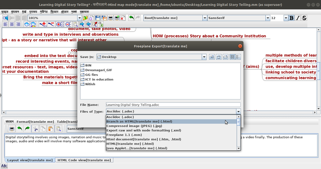Choose Export raw xml with node formatting option

pyautogui.click(x=171, y=131)
